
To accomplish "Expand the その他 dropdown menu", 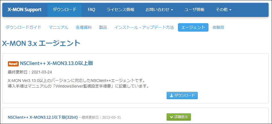I will (x=224, y=10).
